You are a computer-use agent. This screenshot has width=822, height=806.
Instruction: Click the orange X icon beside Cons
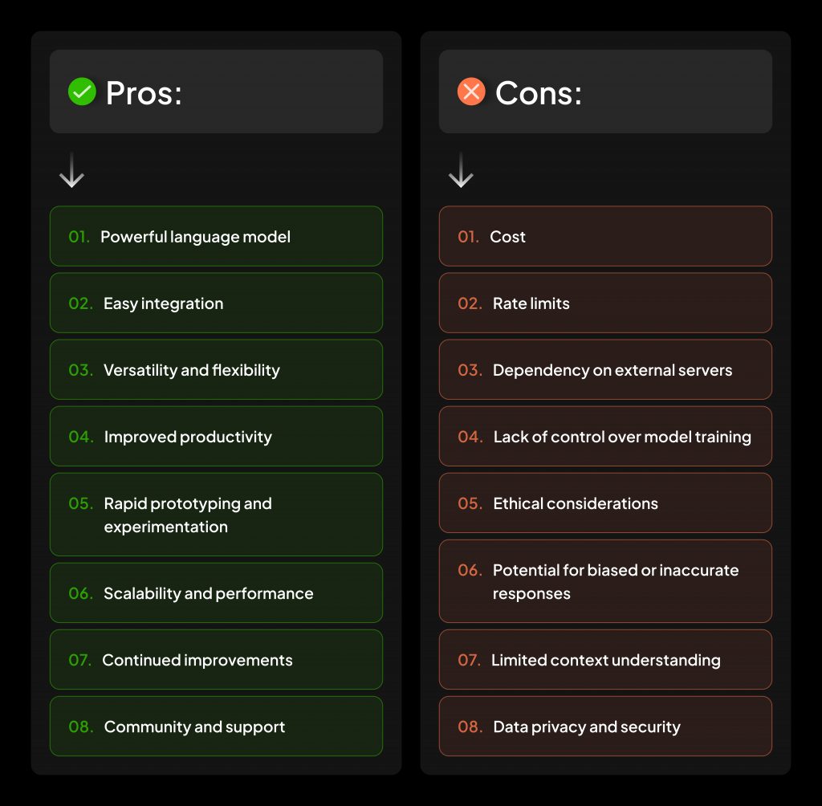(471, 92)
